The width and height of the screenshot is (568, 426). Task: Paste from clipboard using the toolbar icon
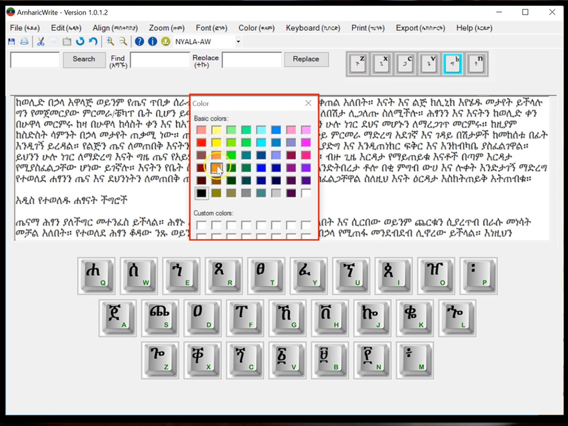coord(67,41)
